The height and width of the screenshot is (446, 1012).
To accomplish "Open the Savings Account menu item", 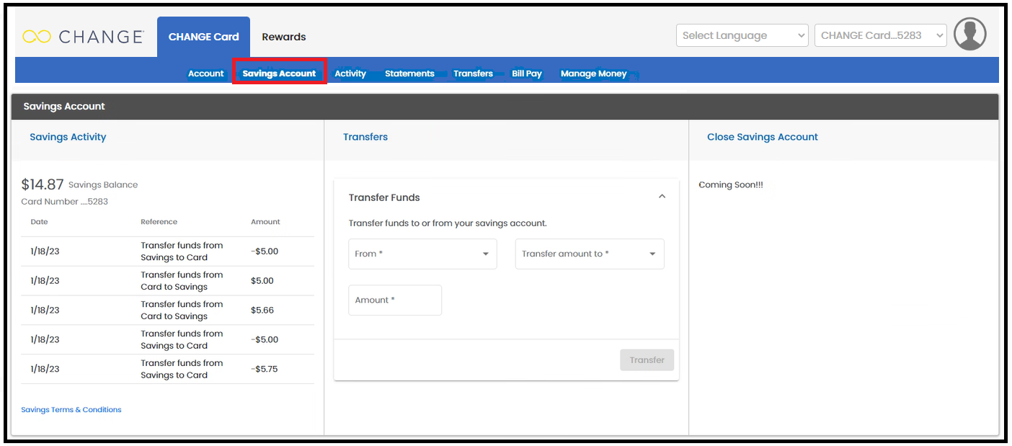I will pyautogui.click(x=279, y=73).
